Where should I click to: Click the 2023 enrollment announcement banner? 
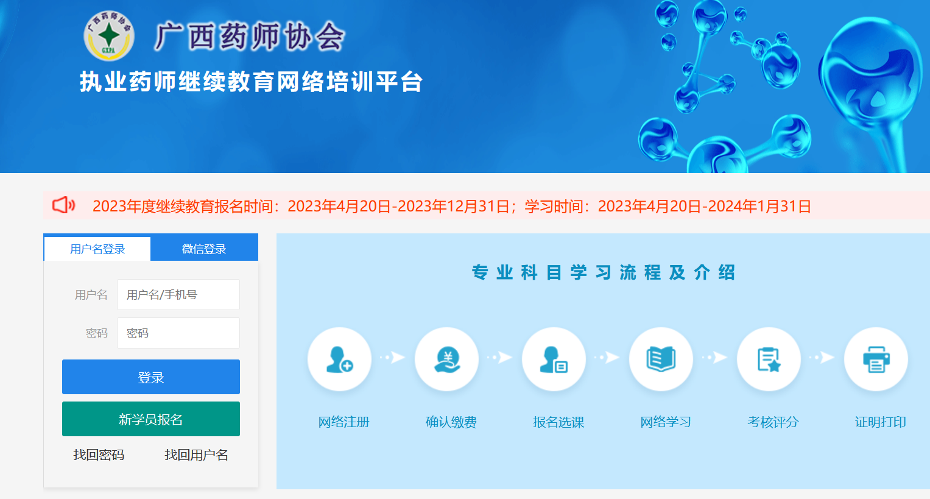454,207
